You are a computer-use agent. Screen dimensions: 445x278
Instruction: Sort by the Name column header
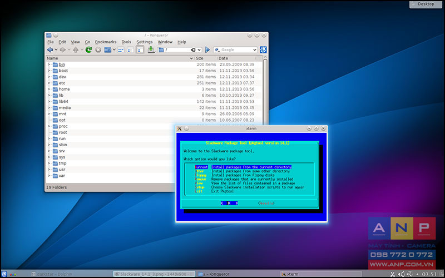pyautogui.click(x=120, y=58)
